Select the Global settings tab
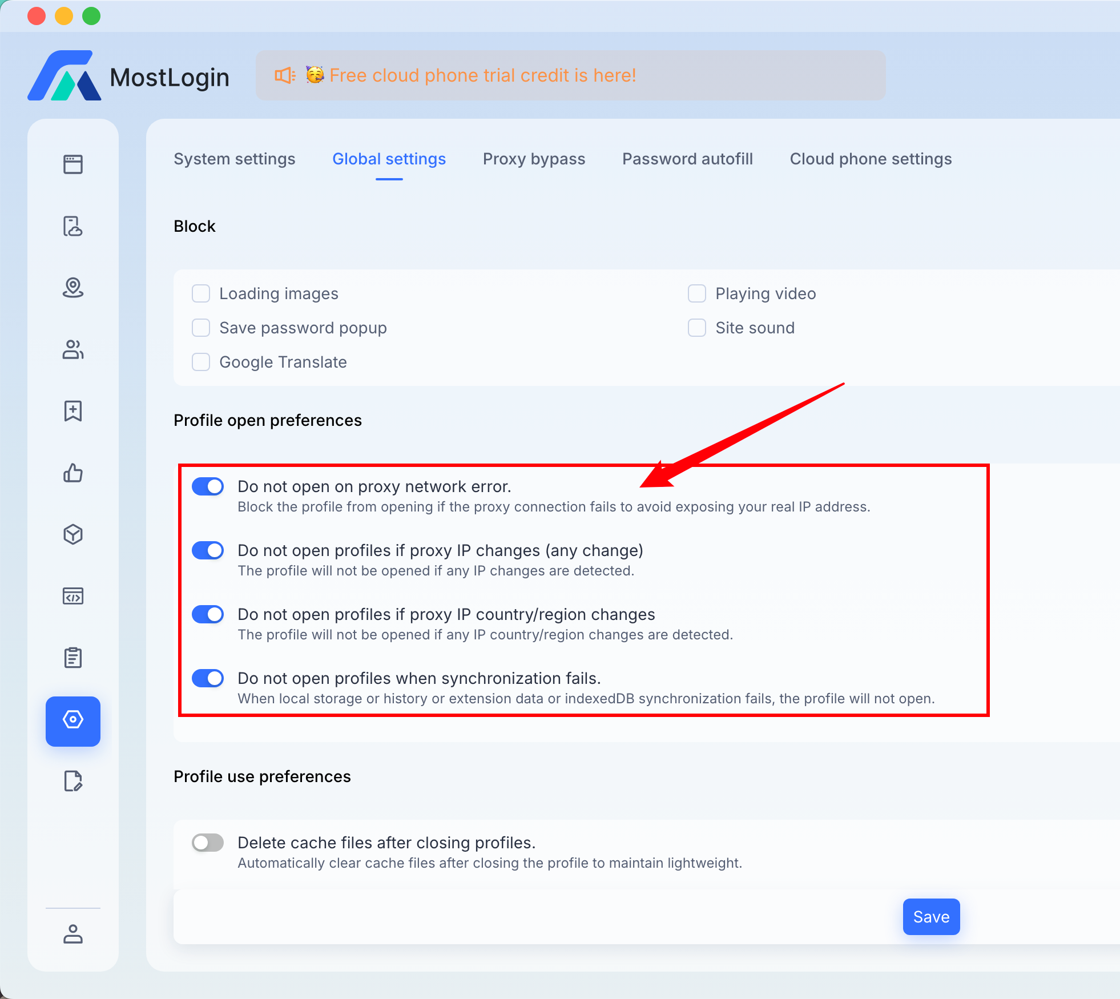Image resolution: width=1120 pixels, height=999 pixels. [389, 159]
